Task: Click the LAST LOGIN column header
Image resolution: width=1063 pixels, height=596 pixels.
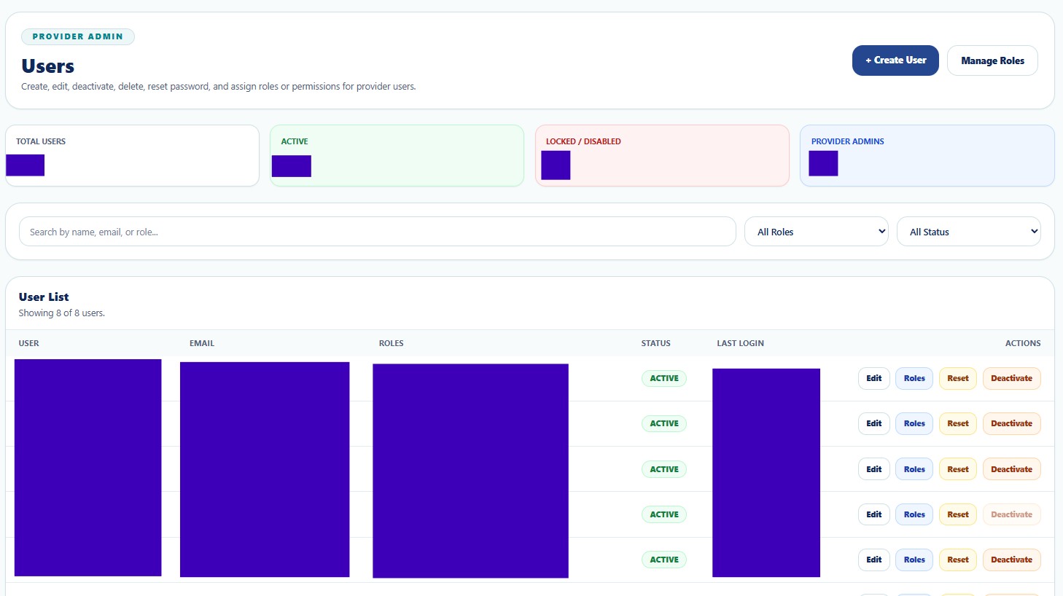Action: [x=741, y=343]
